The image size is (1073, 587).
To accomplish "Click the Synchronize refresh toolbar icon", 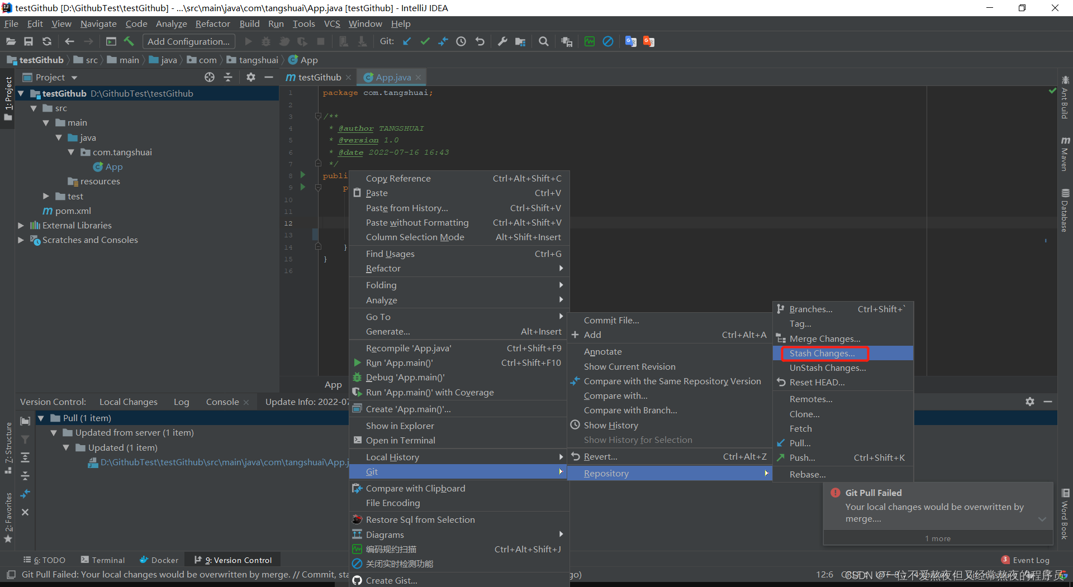I will click(x=47, y=41).
